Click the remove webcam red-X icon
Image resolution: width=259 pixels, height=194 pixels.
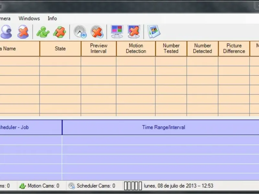click(x=23, y=32)
